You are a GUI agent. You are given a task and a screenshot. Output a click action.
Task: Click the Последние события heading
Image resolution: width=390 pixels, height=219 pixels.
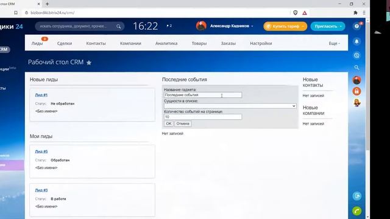(184, 80)
